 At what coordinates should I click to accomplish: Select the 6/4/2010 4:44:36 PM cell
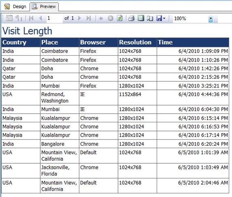193,97
